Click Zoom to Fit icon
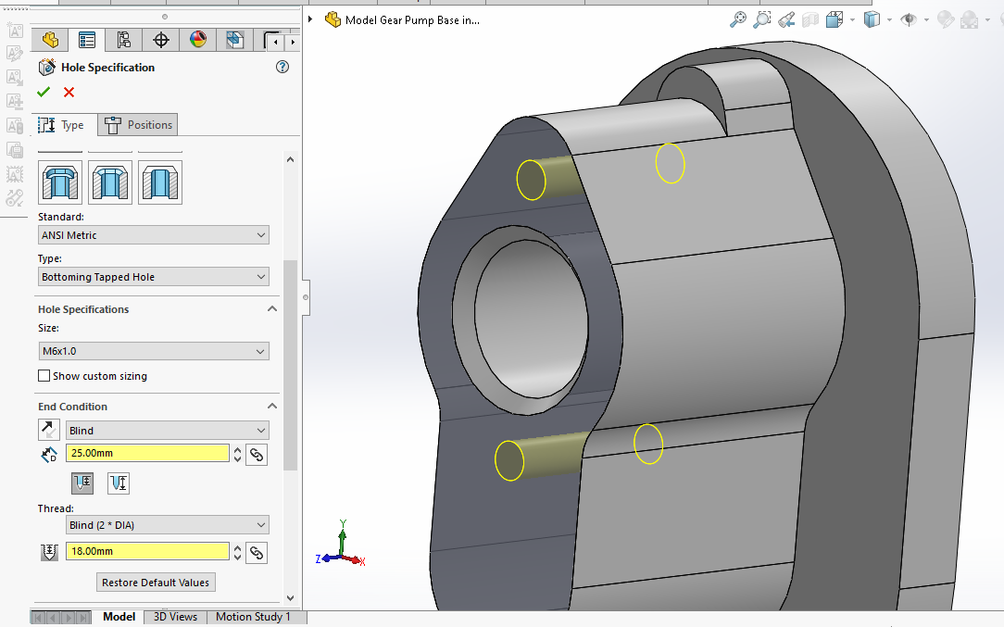Image resolution: width=1004 pixels, height=627 pixels. (738, 19)
